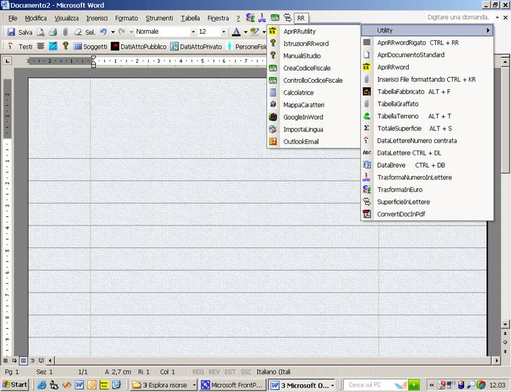
Task: Choose TabellaFabbricato in the submenu
Action: tap(427, 92)
